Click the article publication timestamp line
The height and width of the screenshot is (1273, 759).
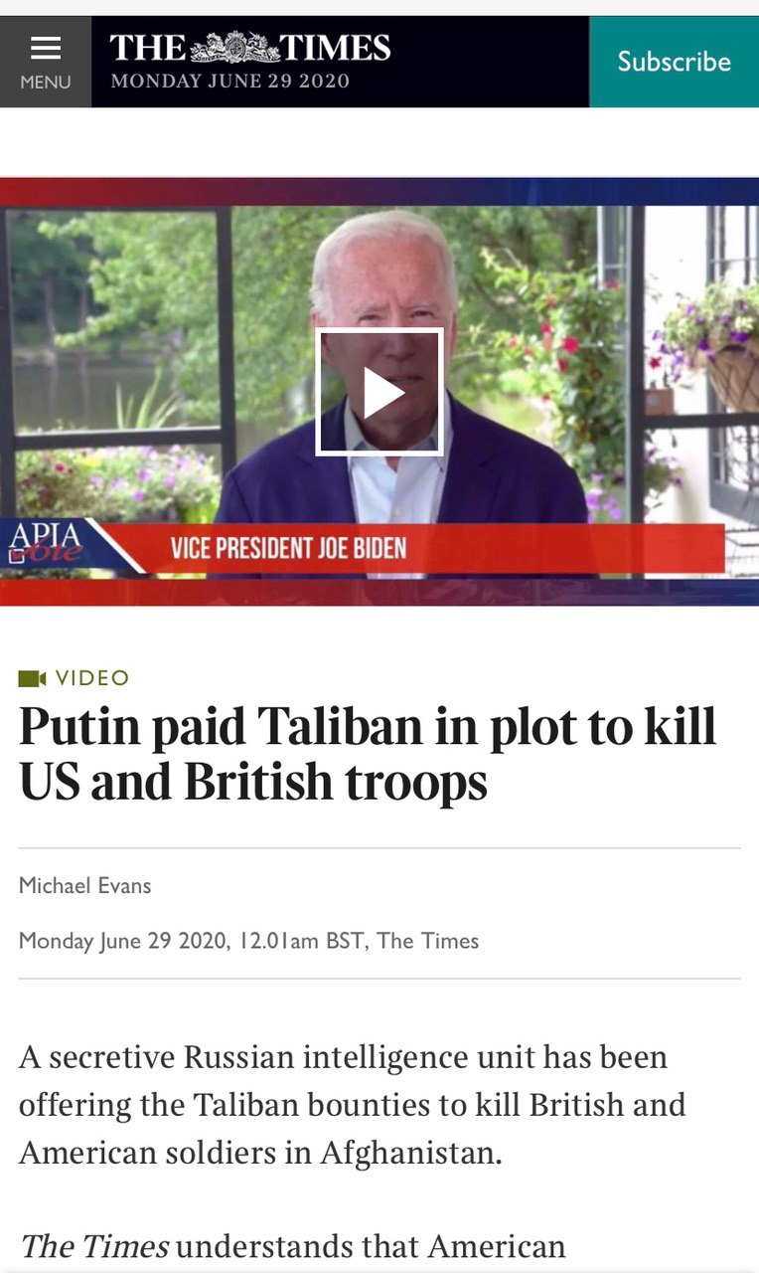[x=249, y=941]
